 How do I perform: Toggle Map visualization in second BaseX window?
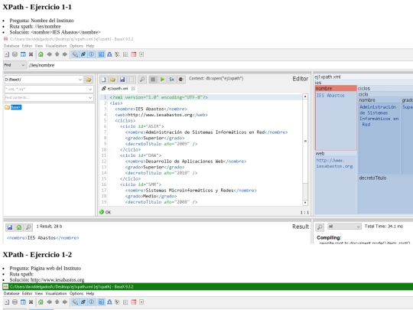tap(101, 302)
